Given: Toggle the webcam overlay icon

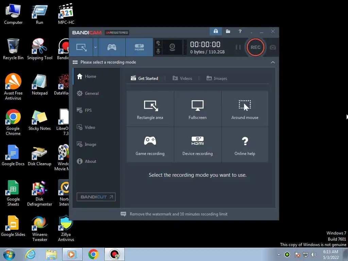Looking at the screenshot, I should click(x=172, y=47).
